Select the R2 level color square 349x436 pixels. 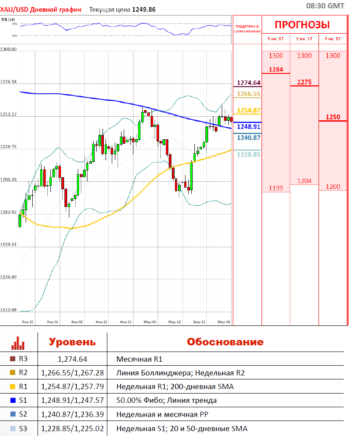click(x=12, y=373)
